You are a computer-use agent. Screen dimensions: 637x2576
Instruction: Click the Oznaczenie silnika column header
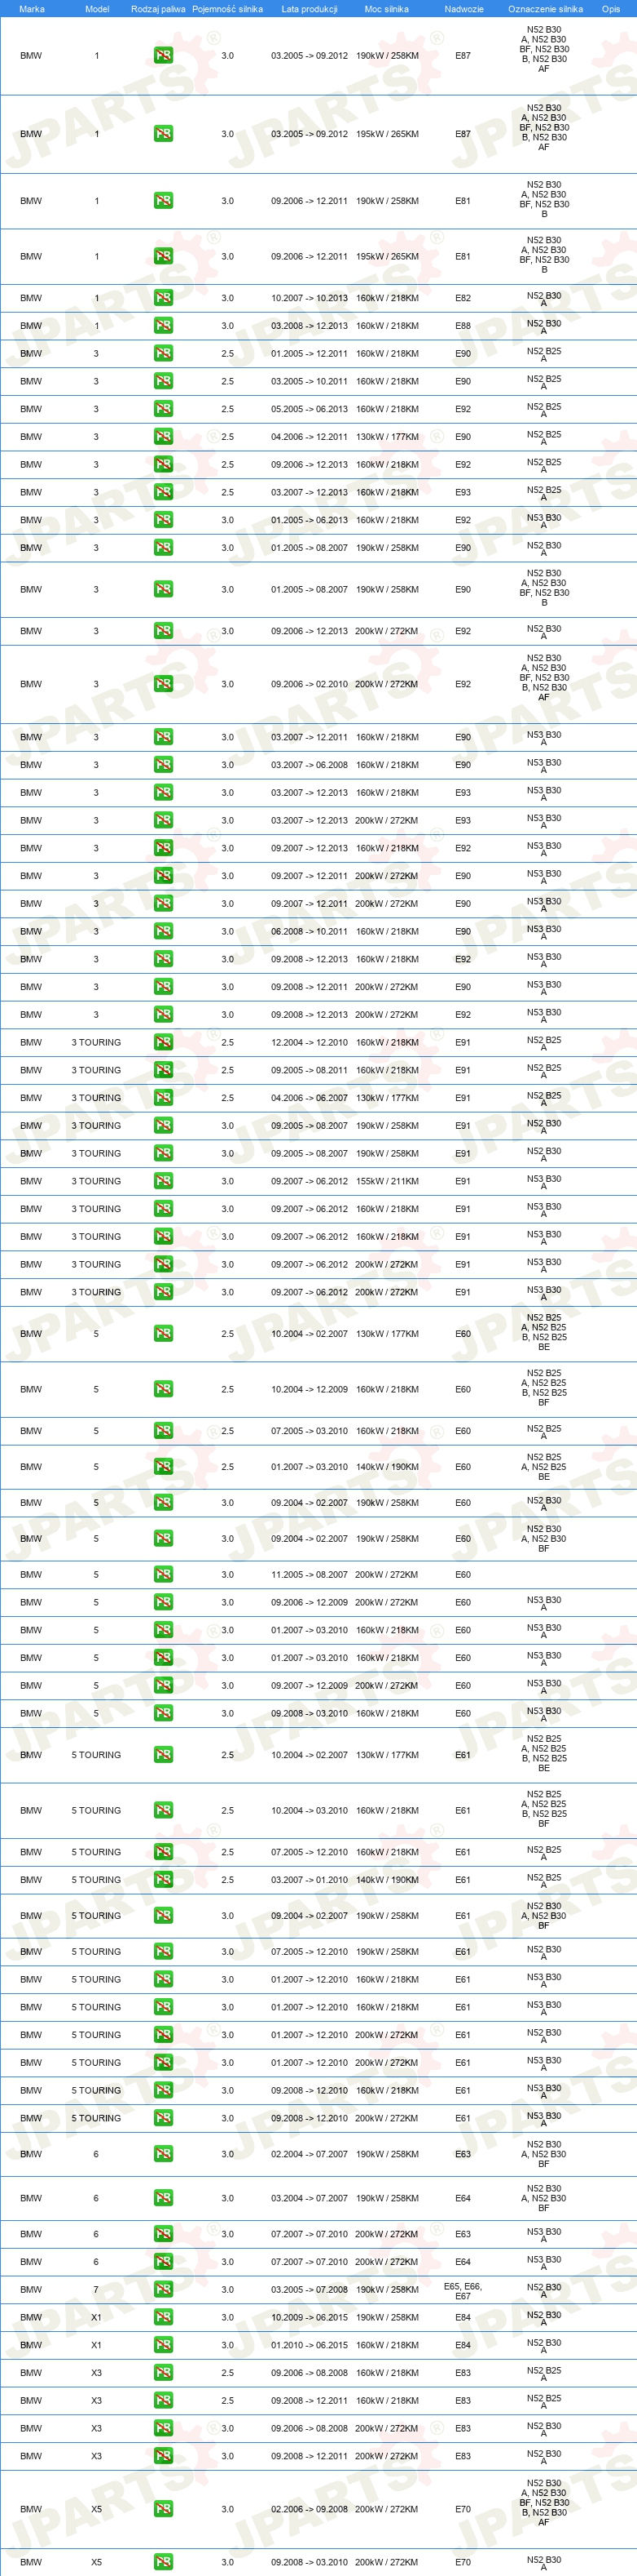pos(545,9)
